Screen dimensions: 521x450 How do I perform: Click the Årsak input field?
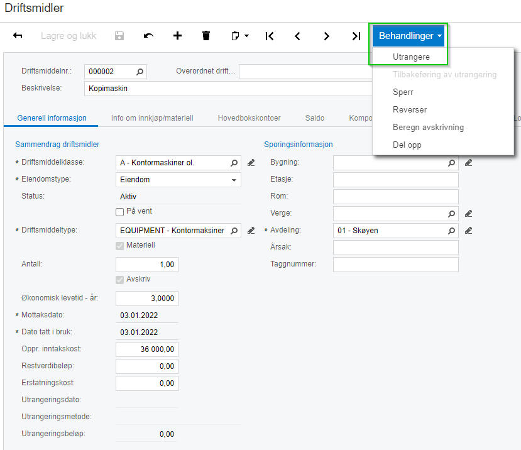point(396,248)
